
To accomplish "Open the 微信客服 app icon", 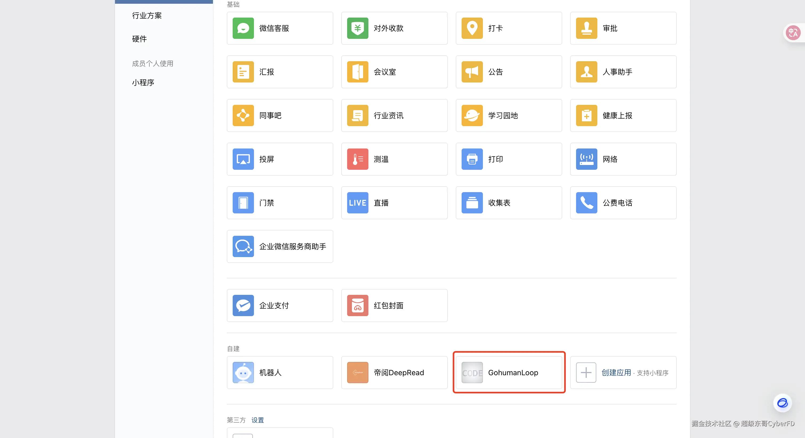I will coord(243,28).
